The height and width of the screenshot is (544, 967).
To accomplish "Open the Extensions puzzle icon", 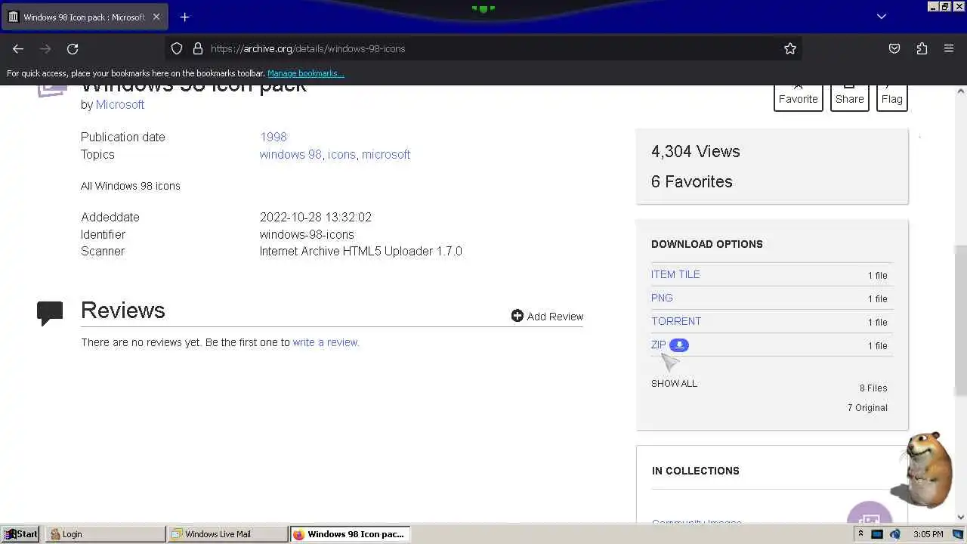I will [x=922, y=48].
